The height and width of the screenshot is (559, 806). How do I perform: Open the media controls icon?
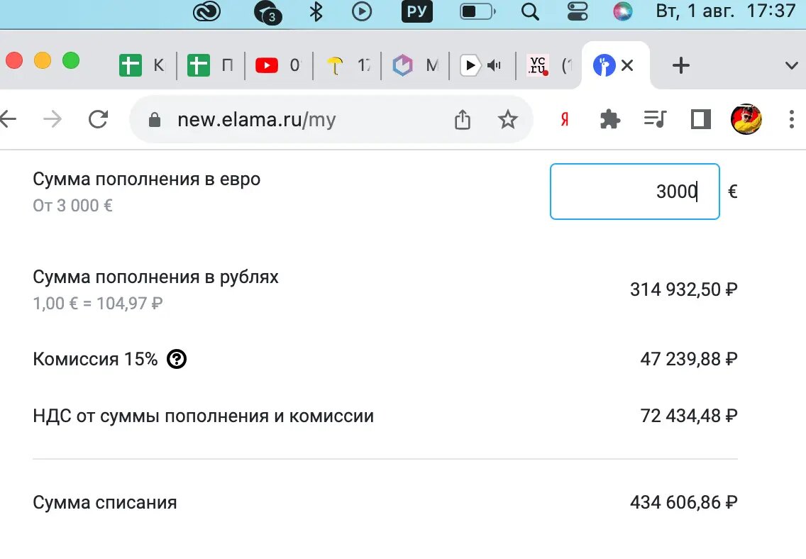655,119
